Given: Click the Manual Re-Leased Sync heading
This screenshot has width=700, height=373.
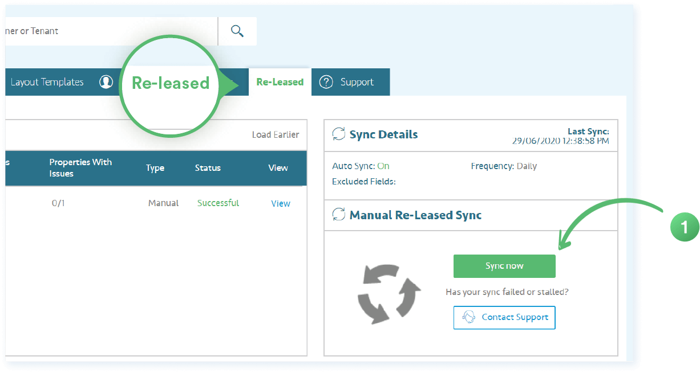Looking at the screenshot, I should 415,215.
